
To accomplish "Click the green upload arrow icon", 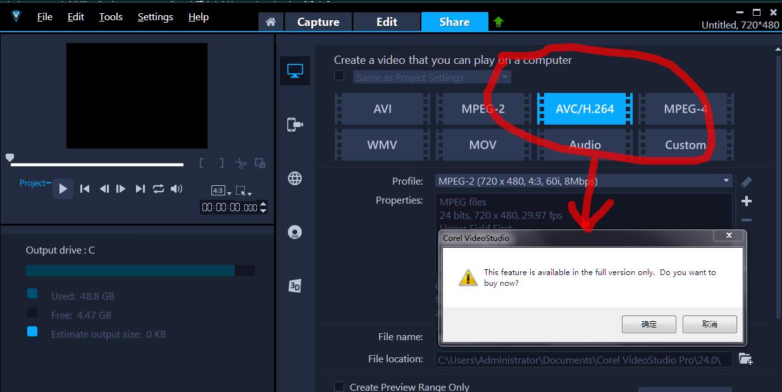I will pyautogui.click(x=499, y=22).
